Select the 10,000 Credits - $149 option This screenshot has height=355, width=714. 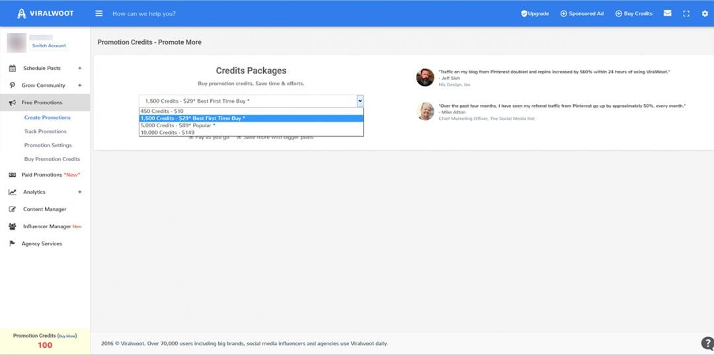(x=251, y=132)
